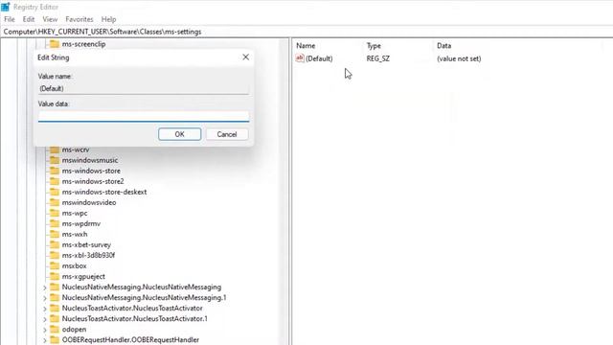
Task: Select the odopen folder icon
Action: 55,329
